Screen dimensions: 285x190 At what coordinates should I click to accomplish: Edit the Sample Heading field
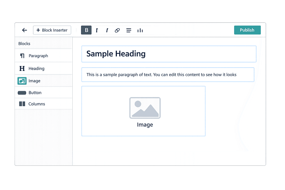(169, 54)
